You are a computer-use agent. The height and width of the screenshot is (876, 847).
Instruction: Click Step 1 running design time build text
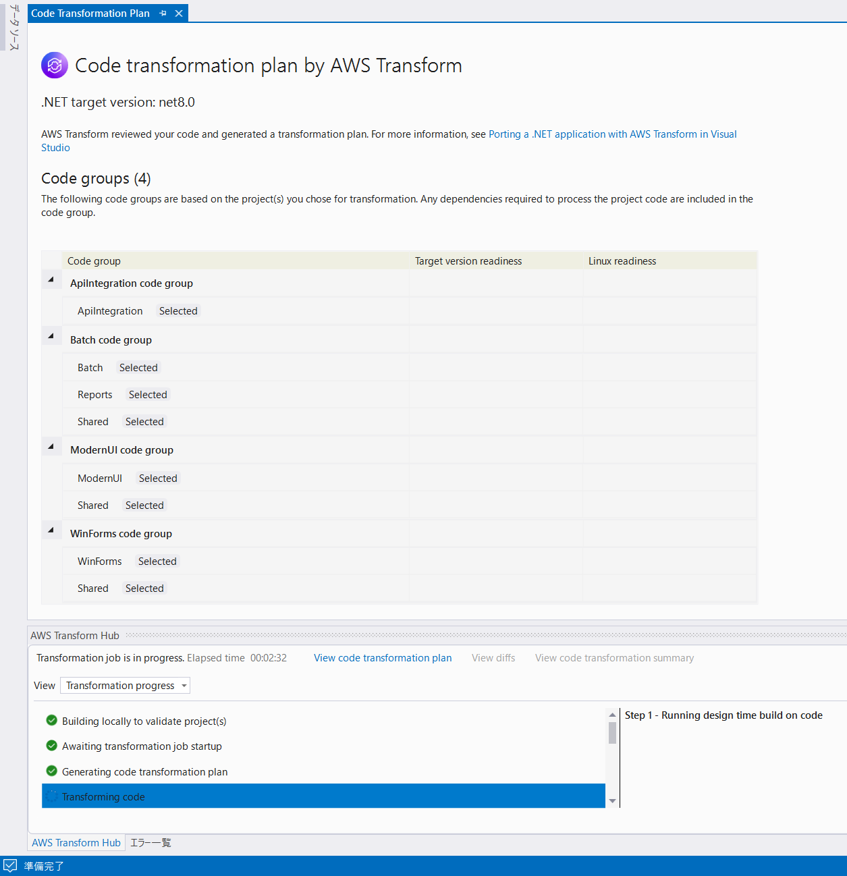(x=723, y=715)
